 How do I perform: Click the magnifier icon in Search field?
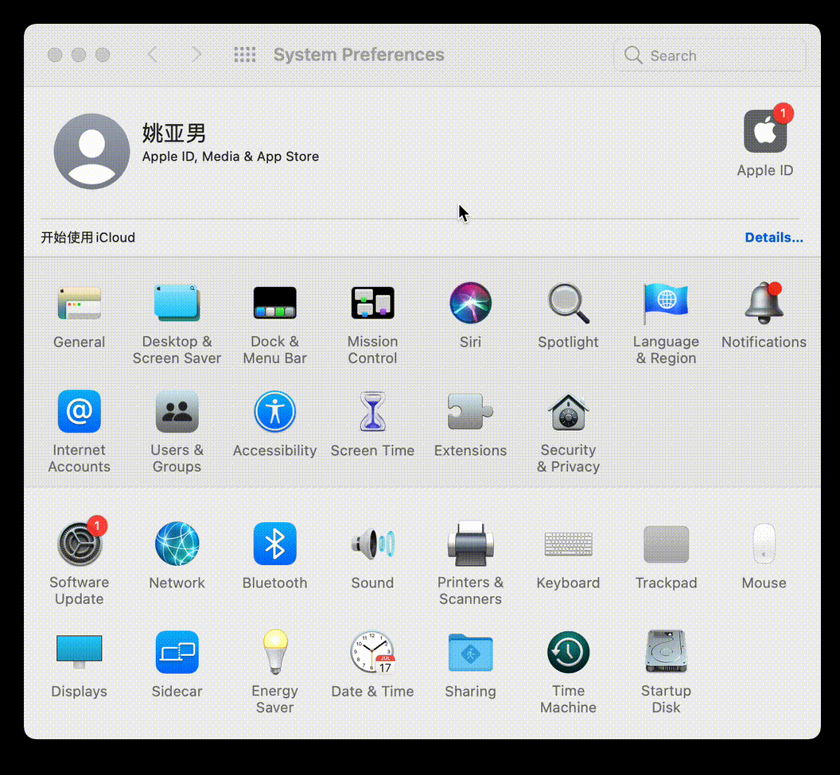pos(633,55)
